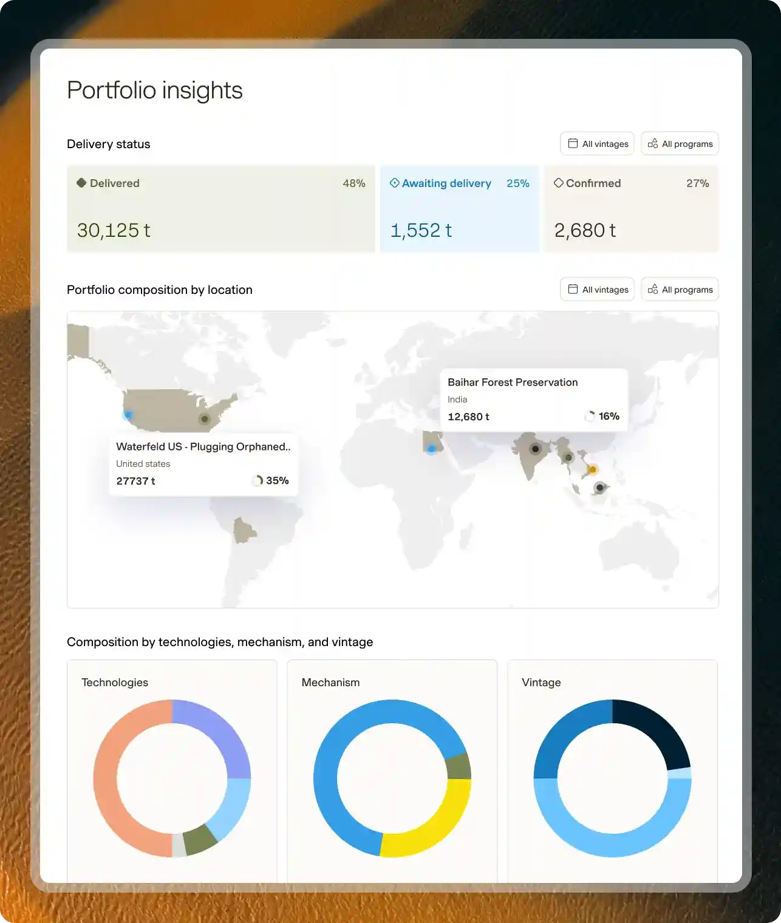Click the 12,680 t value in Baihar card
The width and height of the screenshot is (781, 923).
(468, 417)
